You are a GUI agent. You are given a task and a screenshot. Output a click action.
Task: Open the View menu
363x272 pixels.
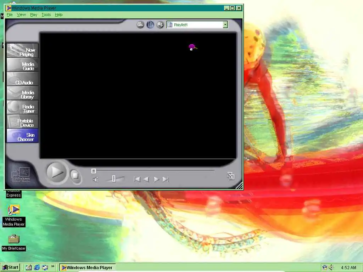pos(21,15)
